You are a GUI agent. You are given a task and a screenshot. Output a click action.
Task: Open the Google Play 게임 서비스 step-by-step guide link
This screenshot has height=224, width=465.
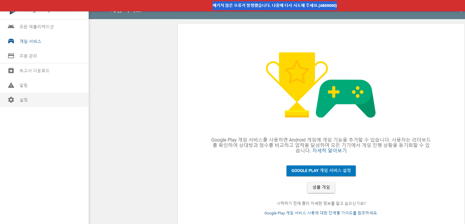tap(321, 213)
